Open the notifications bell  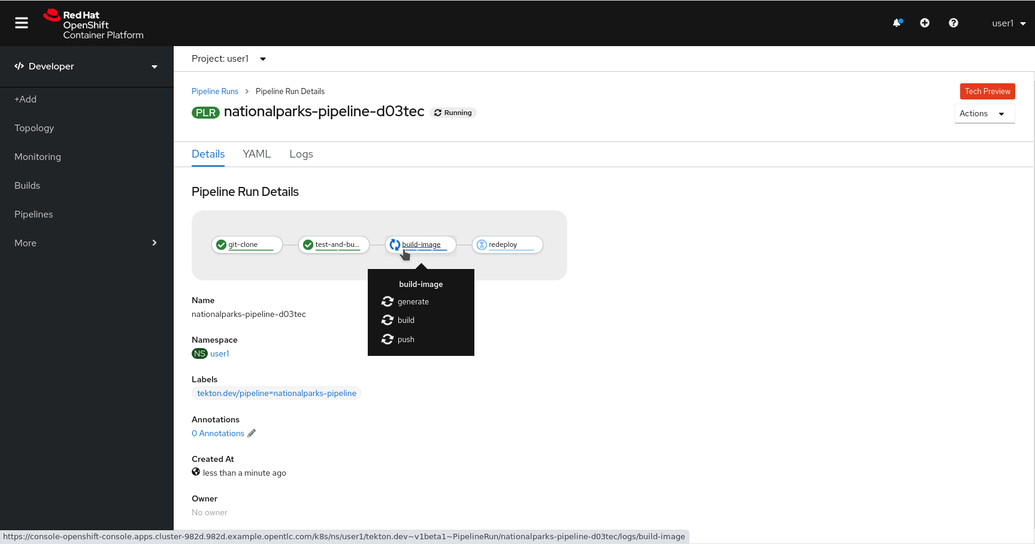897,23
